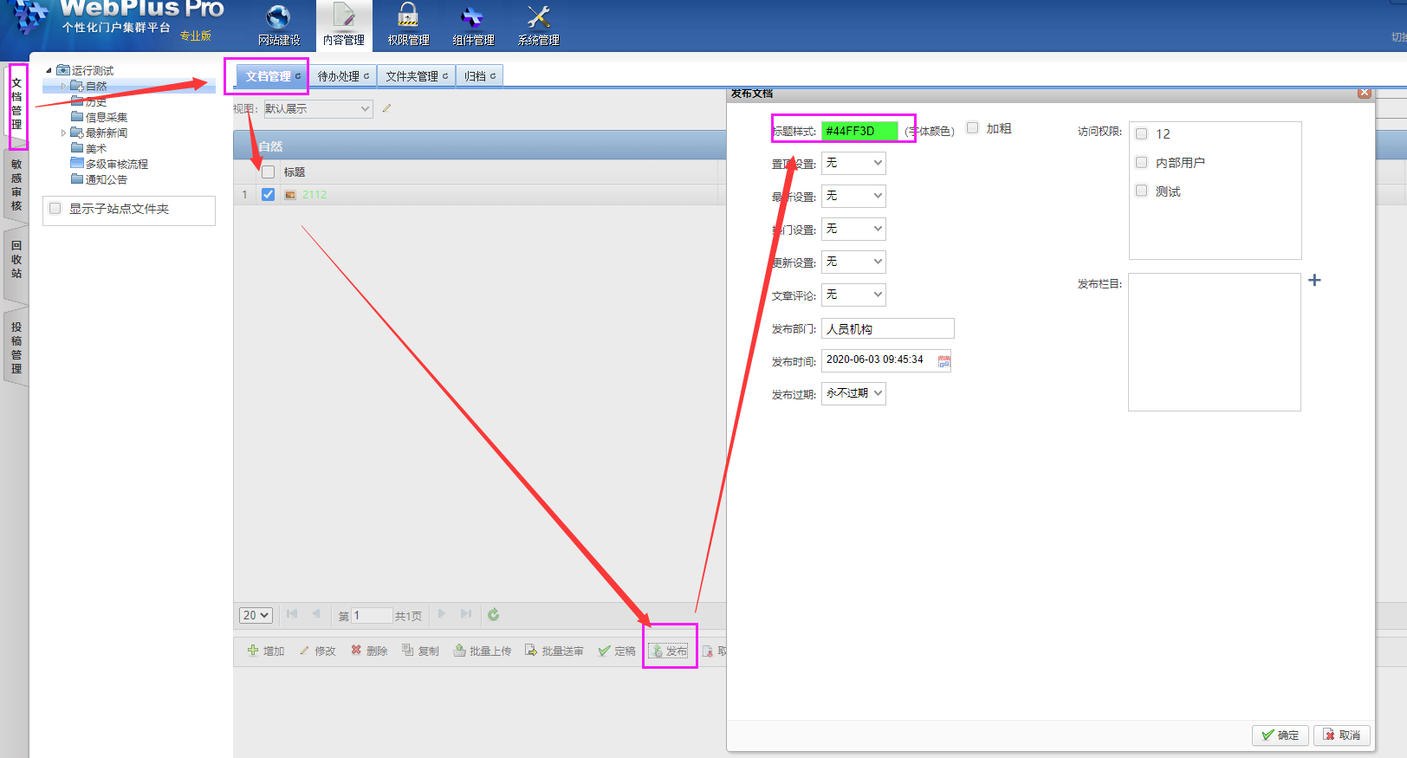The height and width of the screenshot is (758, 1407).
Task: Open the page size dropdown showing 20
Action: (256, 615)
